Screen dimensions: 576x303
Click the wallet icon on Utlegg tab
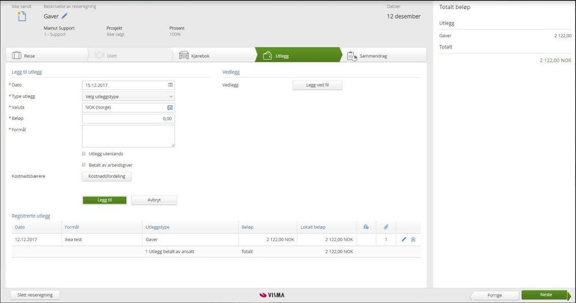coord(267,55)
